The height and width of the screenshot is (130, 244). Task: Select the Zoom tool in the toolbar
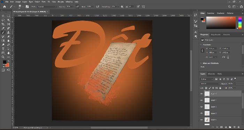point(3,57)
